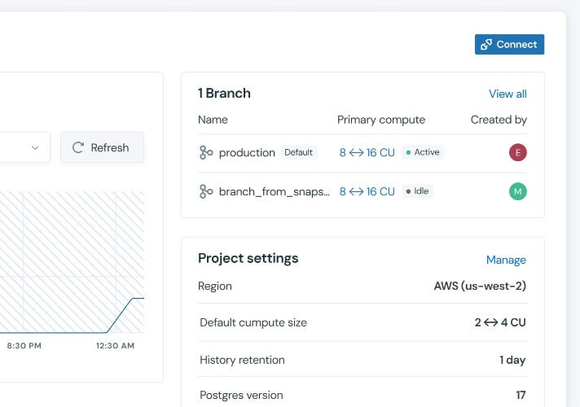Click the plug icon in Connect button
This screenshot has width=580, height=407.
[x=486, y=45]
